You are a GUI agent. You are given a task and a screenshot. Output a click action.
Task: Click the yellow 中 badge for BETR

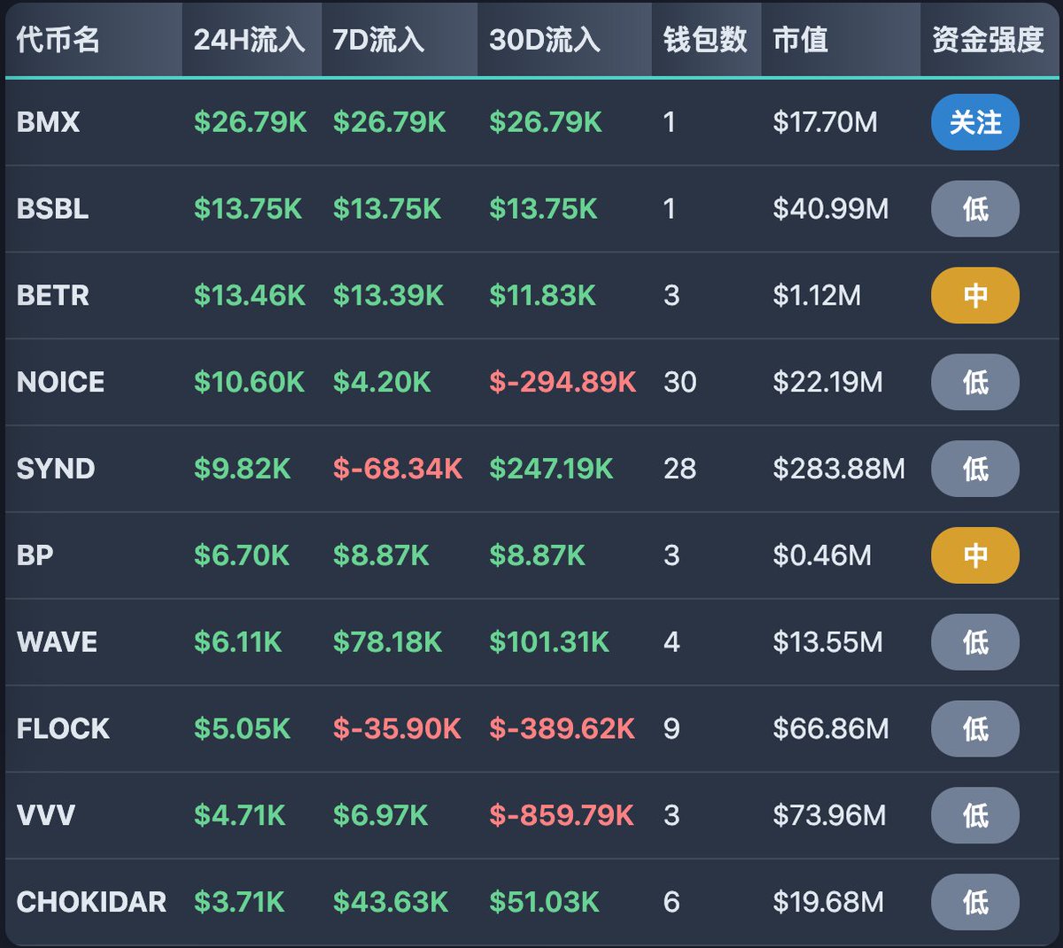pos(974,295)
